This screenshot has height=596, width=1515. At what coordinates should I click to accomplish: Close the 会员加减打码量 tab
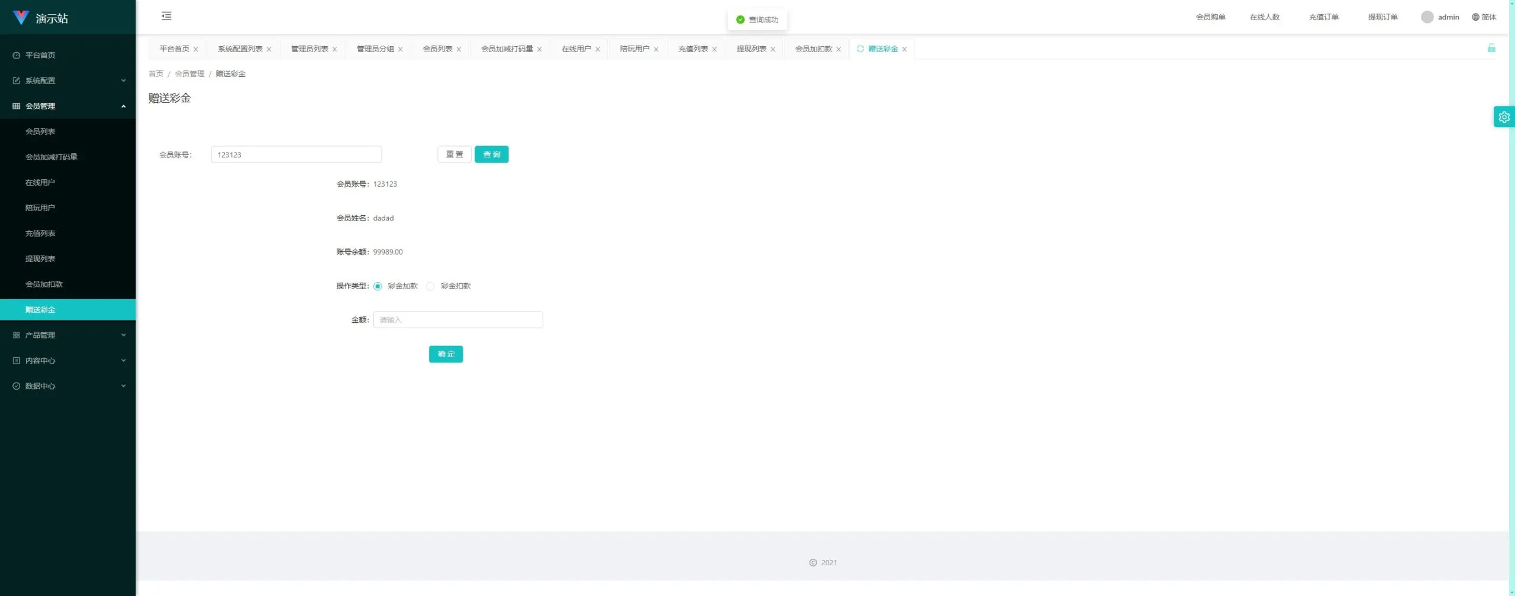click(539, 49)
